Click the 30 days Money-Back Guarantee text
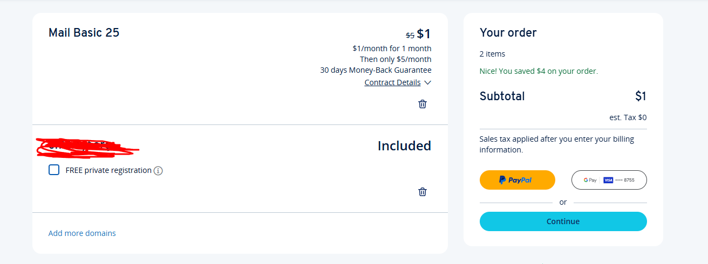 376,70
